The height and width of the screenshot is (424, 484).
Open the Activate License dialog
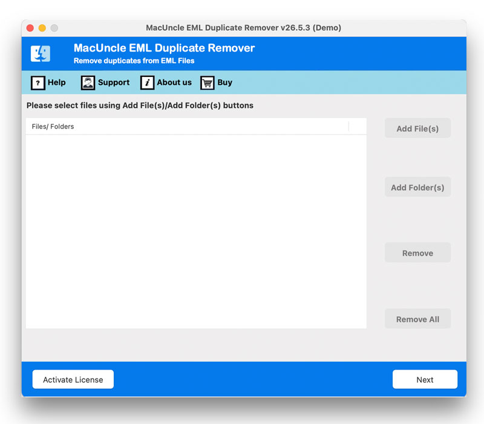pyautogui.click(x=73, y=379)
